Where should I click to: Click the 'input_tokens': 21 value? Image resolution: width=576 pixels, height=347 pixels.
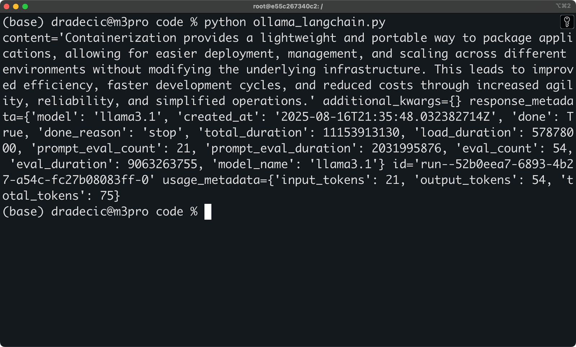(x=338, y=180)
